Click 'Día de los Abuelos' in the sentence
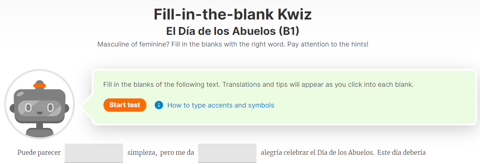Viewport: 480px width, 164px height. click(345, 153)
